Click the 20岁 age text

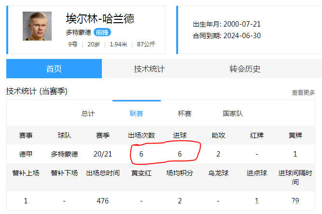click(94, 44)
